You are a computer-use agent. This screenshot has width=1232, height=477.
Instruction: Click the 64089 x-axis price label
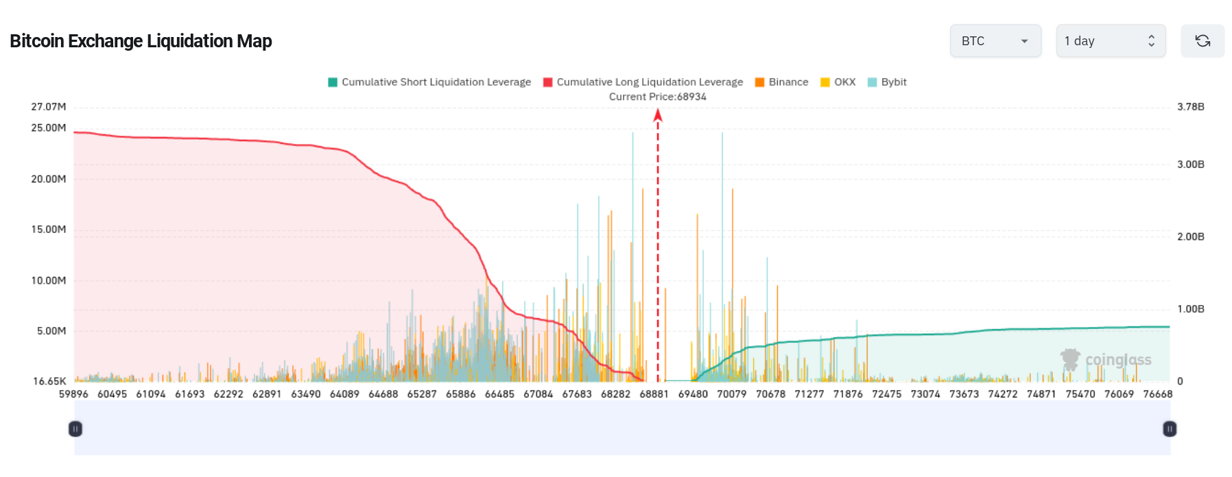click(x=344, y=394)
